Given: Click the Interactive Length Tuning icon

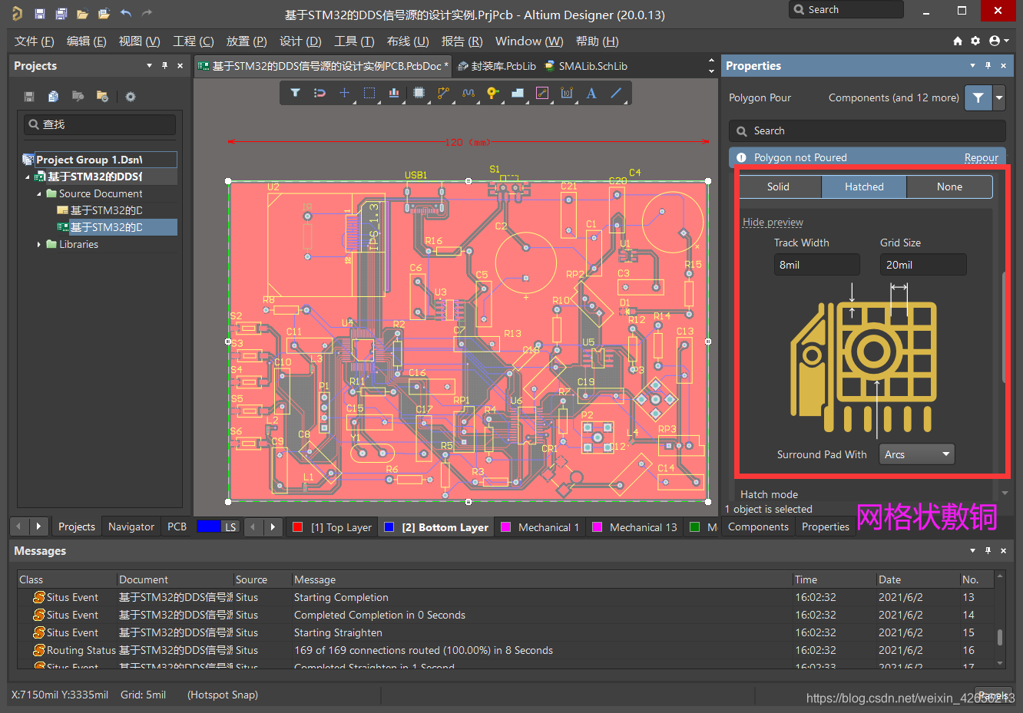Looking at the screenshot, I should point(468,93).
